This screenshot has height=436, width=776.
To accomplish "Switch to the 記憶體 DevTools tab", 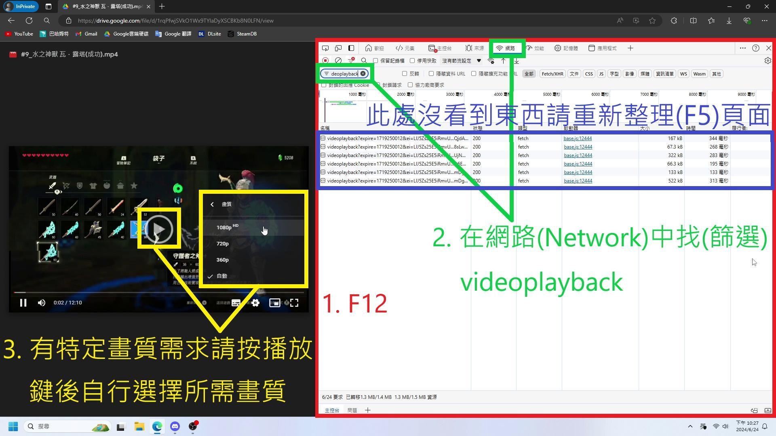I will 566,48.
